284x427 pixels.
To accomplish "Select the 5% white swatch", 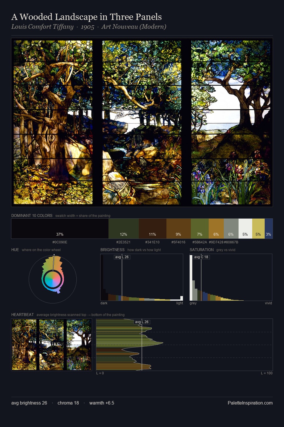I will pos(245,229).
